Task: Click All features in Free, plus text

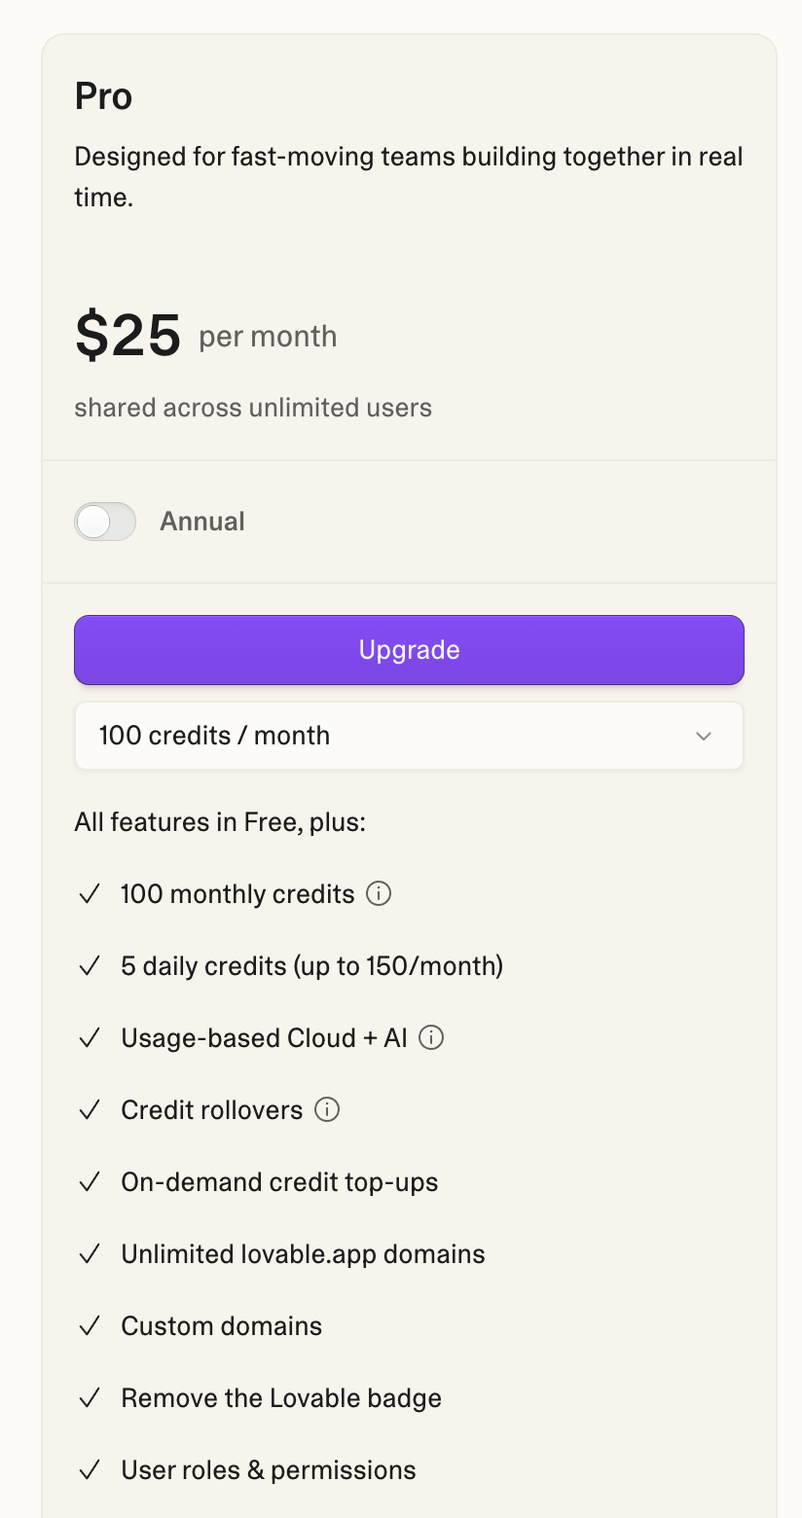Action: tap(220, 821)
